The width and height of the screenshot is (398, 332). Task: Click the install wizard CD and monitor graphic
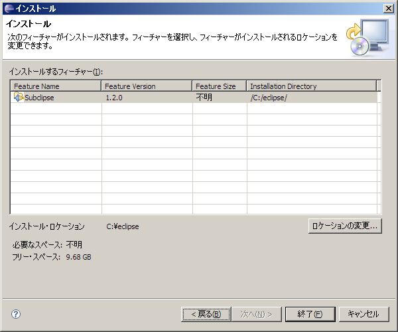click(367, 37)
